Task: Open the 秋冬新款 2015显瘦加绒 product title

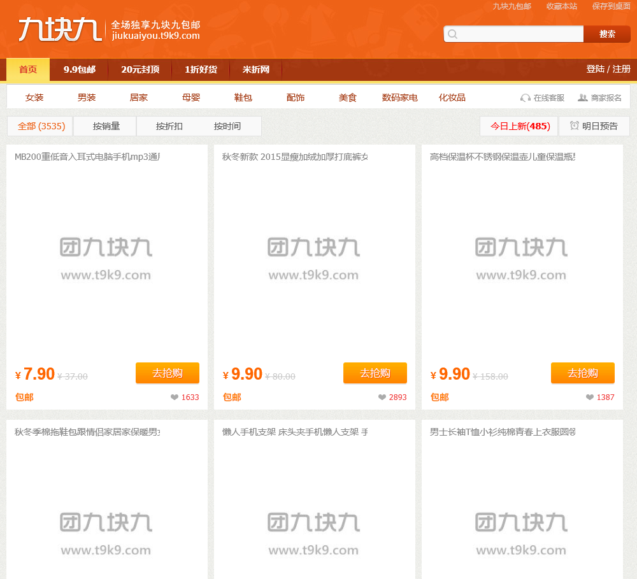Action: click(x=295, y=157)
